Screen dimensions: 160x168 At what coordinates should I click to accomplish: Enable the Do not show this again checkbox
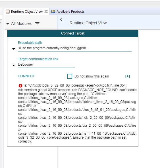[70, 76]
